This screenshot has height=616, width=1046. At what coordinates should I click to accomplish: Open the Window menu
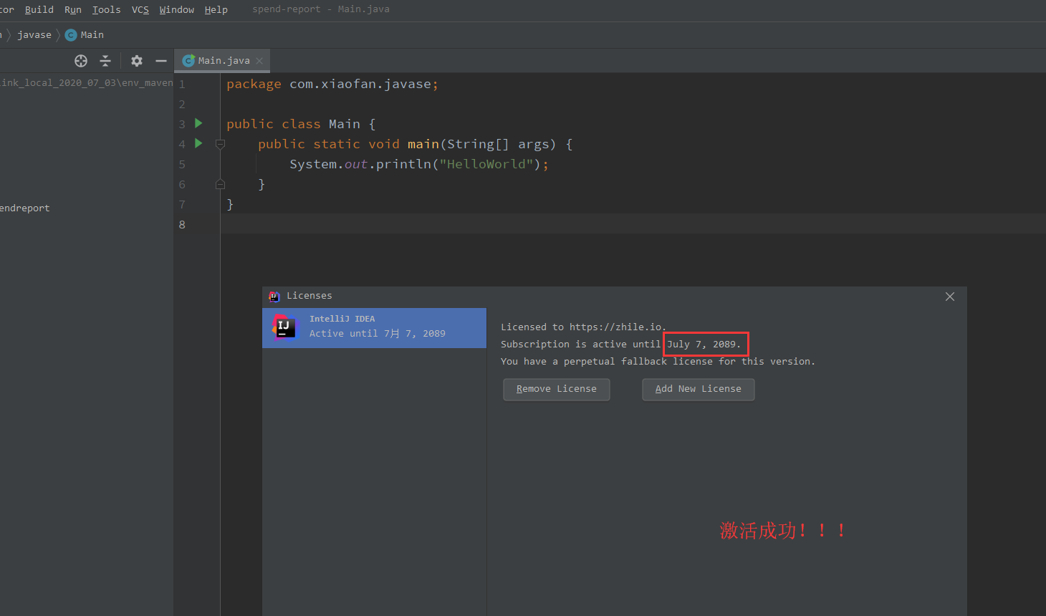(177, 9)
